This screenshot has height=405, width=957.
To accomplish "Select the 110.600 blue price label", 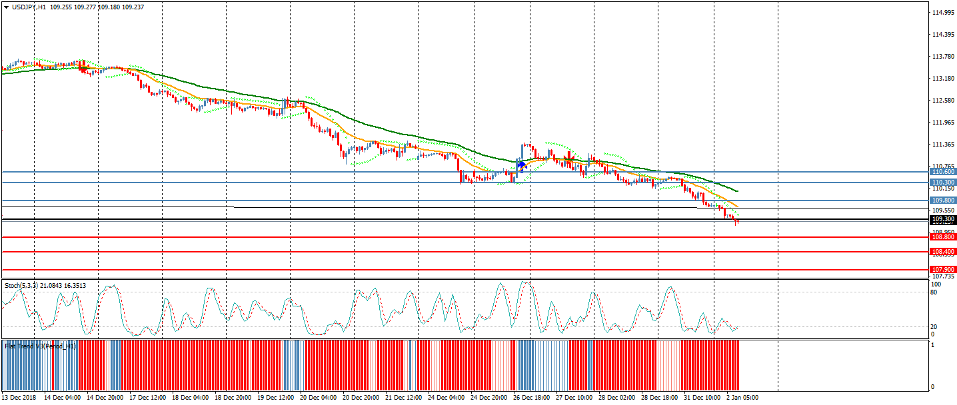I will coord(943,172).
